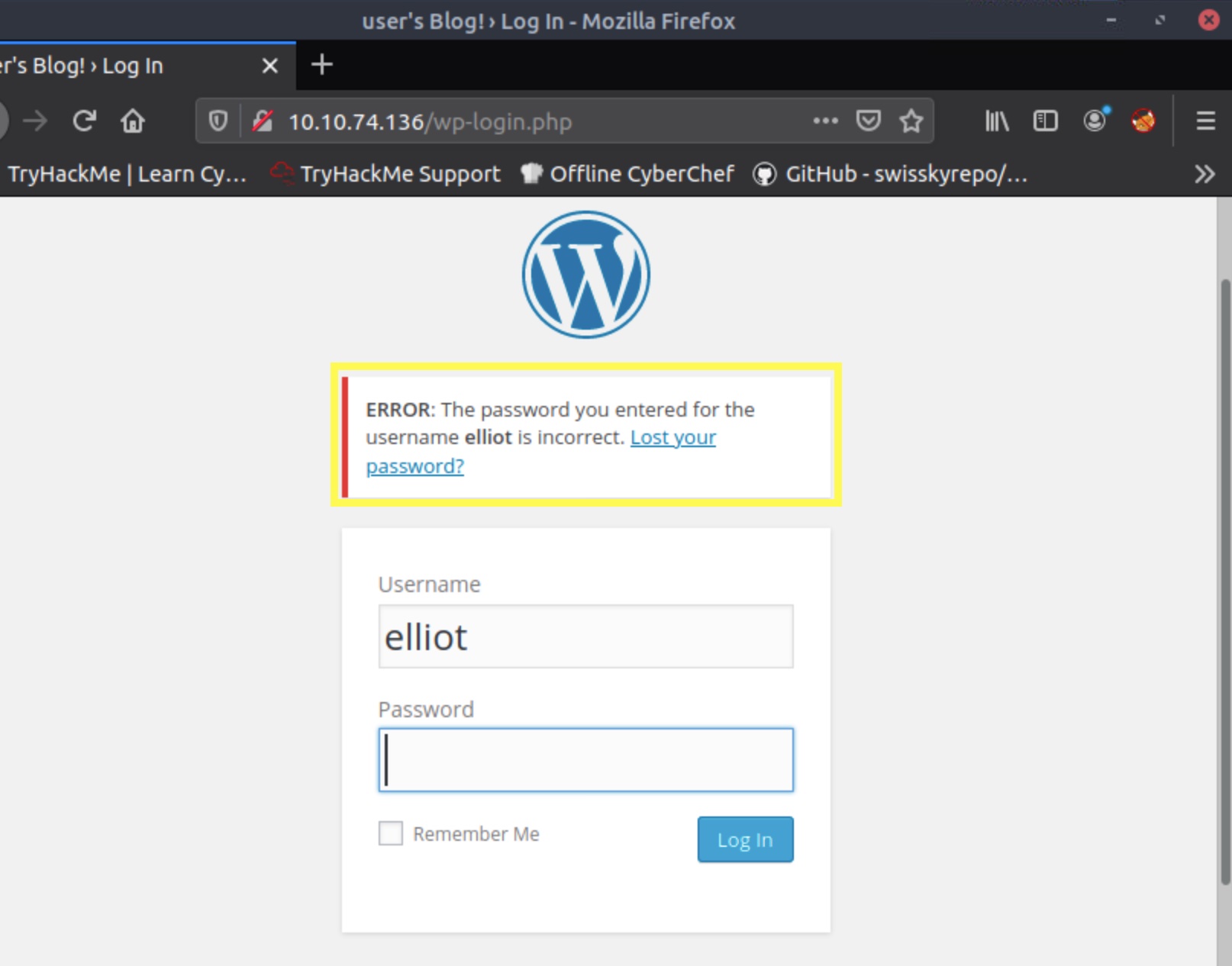
Task: Toggle the sidebar view icon
Action: tap(1045, 121)
